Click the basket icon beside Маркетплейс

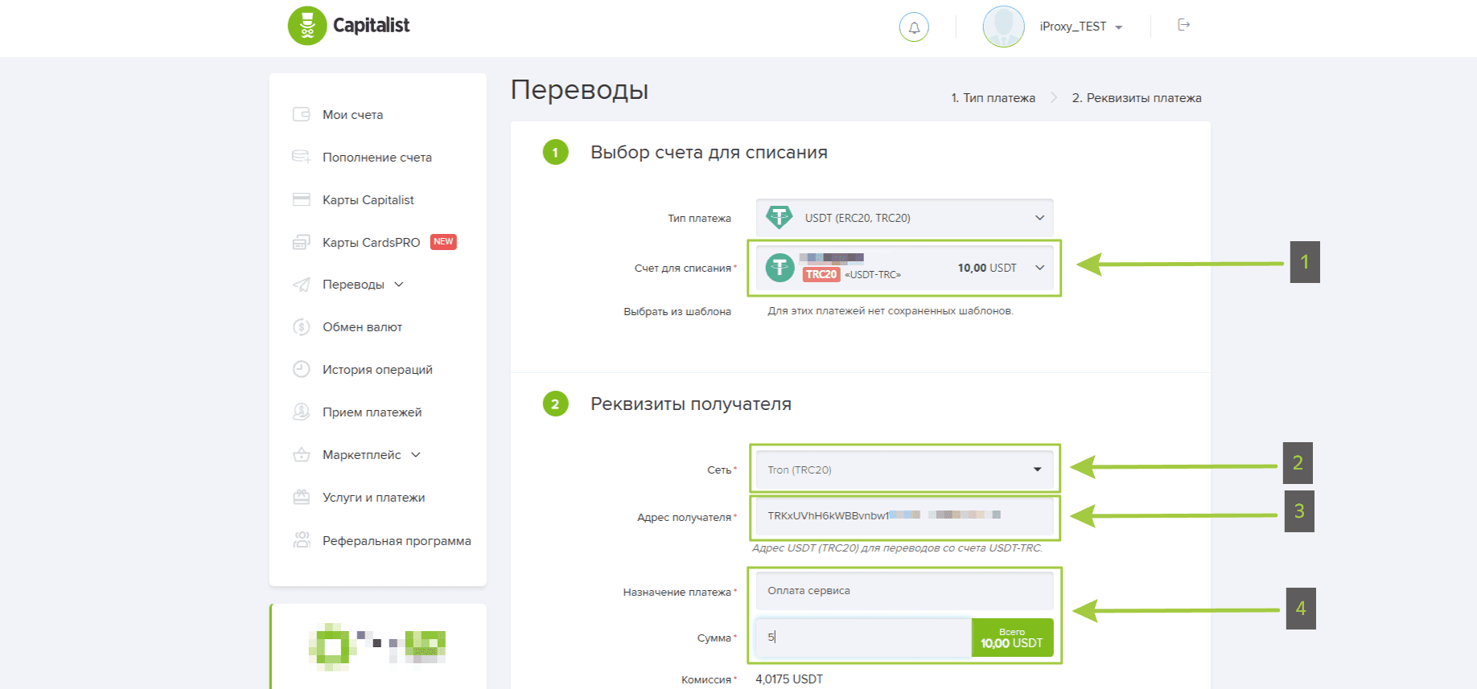click(302, 454)
